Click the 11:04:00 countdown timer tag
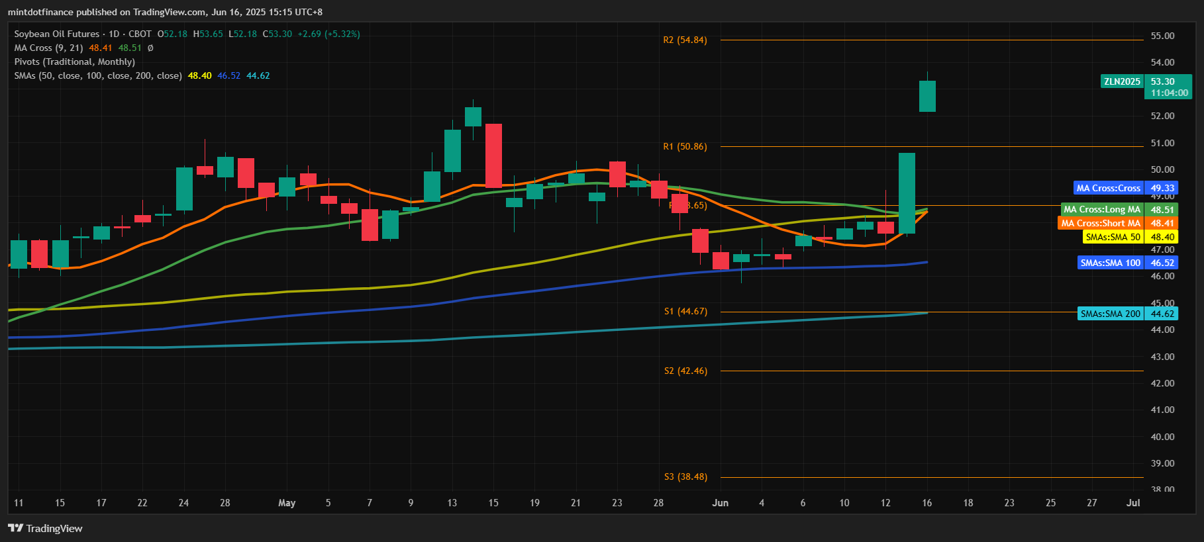 1169,93
